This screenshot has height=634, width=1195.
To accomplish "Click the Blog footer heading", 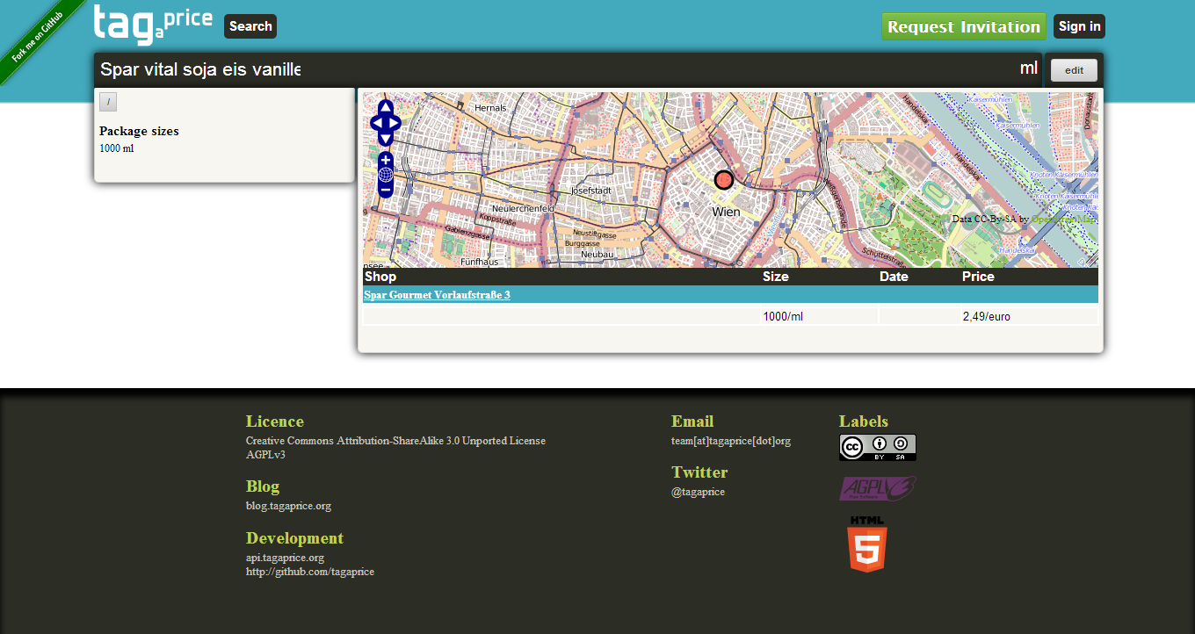I will 263,486.
